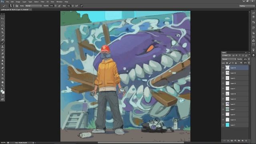Toggle Quick Mask mode in the toolbox
The image size is (256, 144).
click(x=2, y=96)
